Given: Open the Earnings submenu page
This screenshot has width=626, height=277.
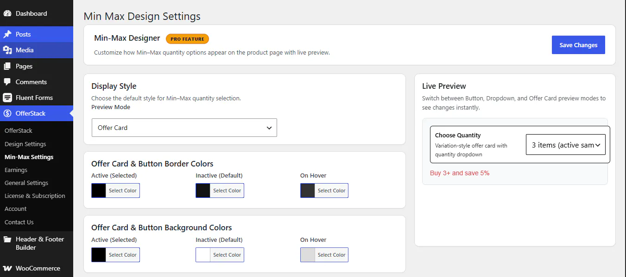Looking at the screenshot, I should (x=16, y=170).
